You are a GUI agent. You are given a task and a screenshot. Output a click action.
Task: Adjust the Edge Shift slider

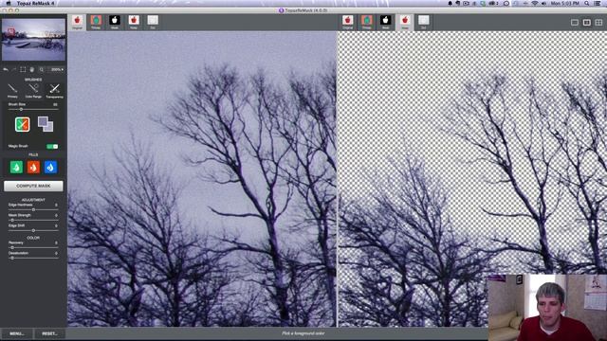tap(33, 230)
